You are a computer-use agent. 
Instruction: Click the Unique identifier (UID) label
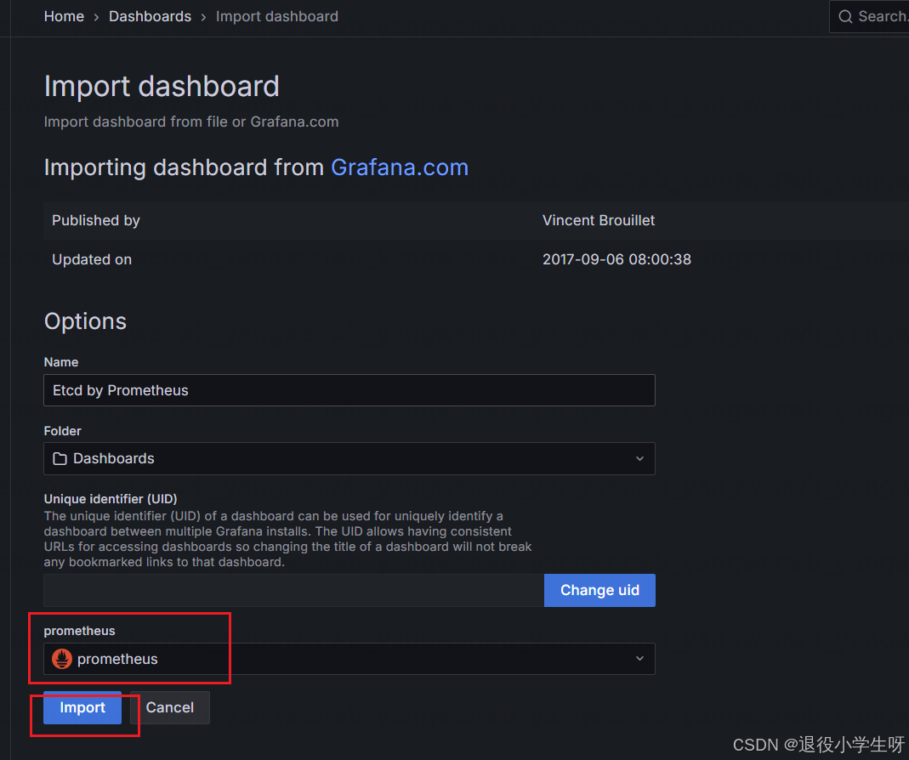tap(111, 498)
